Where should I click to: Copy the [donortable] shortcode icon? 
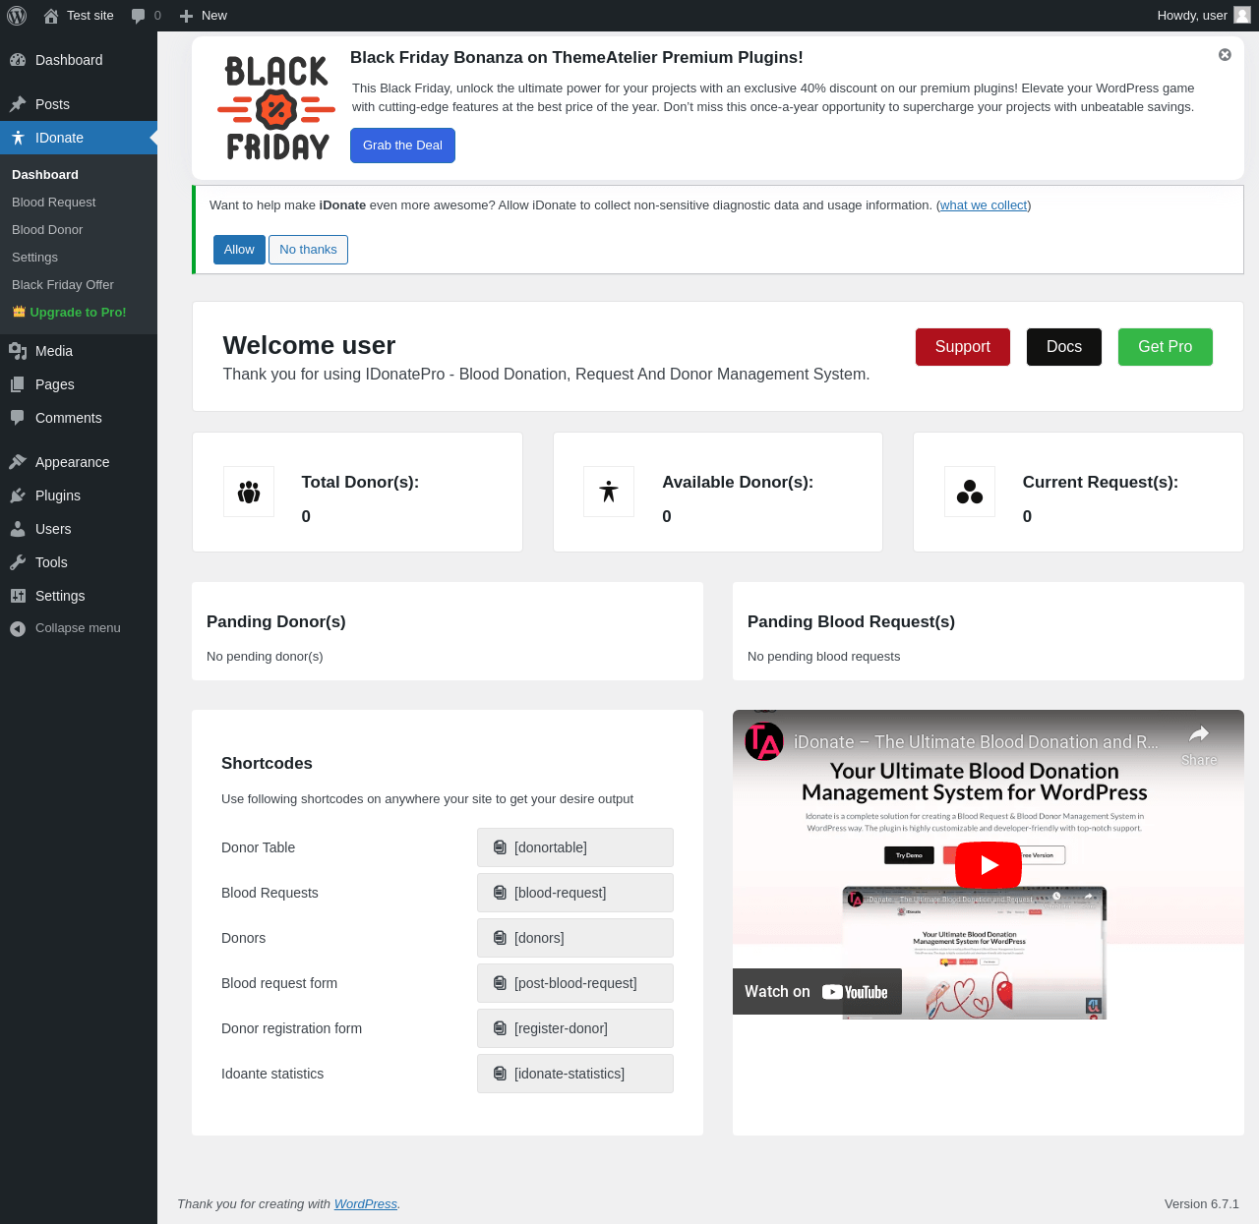500,847
